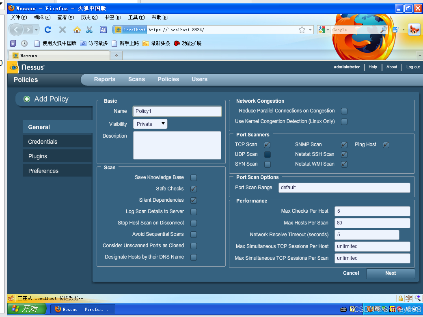Open the Help link
This screenshot has height=317, width=423.
click(x=373, y=67)
